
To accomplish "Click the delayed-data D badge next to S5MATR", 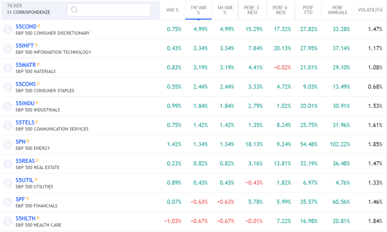I will tap(38, 64).
